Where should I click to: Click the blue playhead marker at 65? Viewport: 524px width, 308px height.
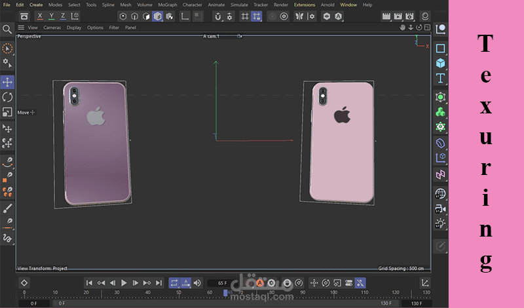pos(225,293)
